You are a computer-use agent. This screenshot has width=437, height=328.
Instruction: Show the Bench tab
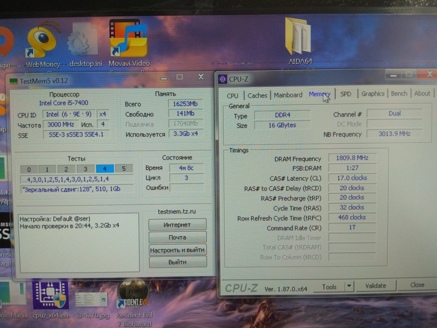tap(399, 93)
